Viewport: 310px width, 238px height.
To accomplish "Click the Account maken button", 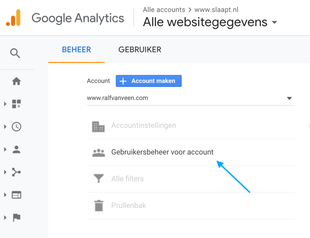I will coord(149,81).
